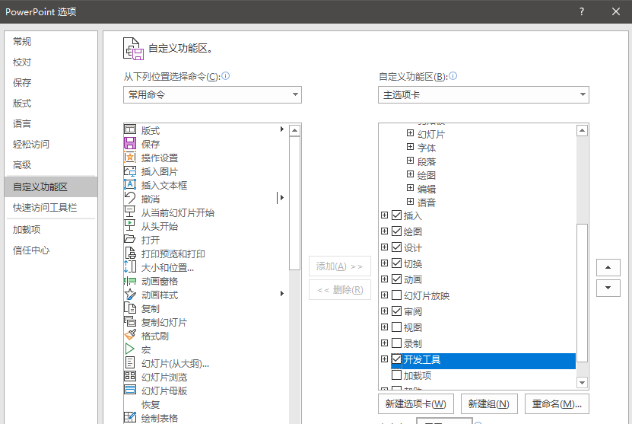This screenshot has height=424, width=632.
Task: Uncheck the 开发工具 checkbox
Action: 396,359
